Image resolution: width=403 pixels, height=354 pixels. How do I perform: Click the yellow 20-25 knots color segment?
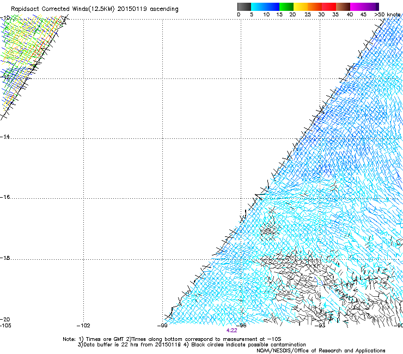[x=301, y=7]
